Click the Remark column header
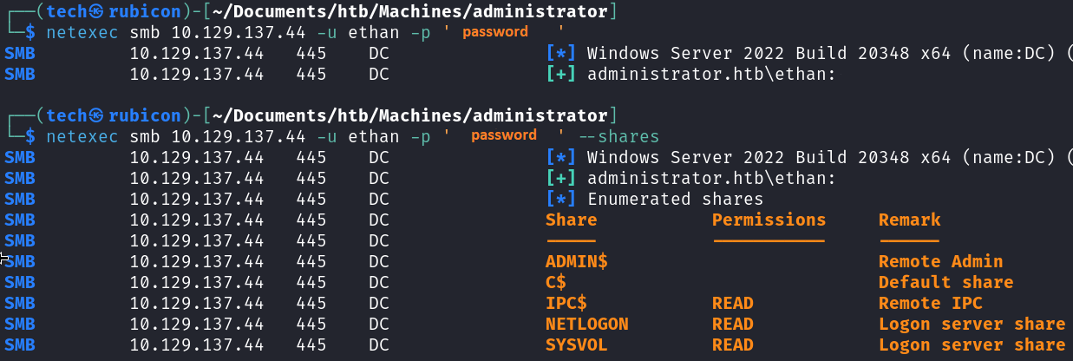1073x361 pixels. pyautogui.click(x=909, y=220)
